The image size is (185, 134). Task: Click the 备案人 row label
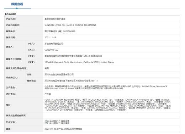[x=10, y=47]
